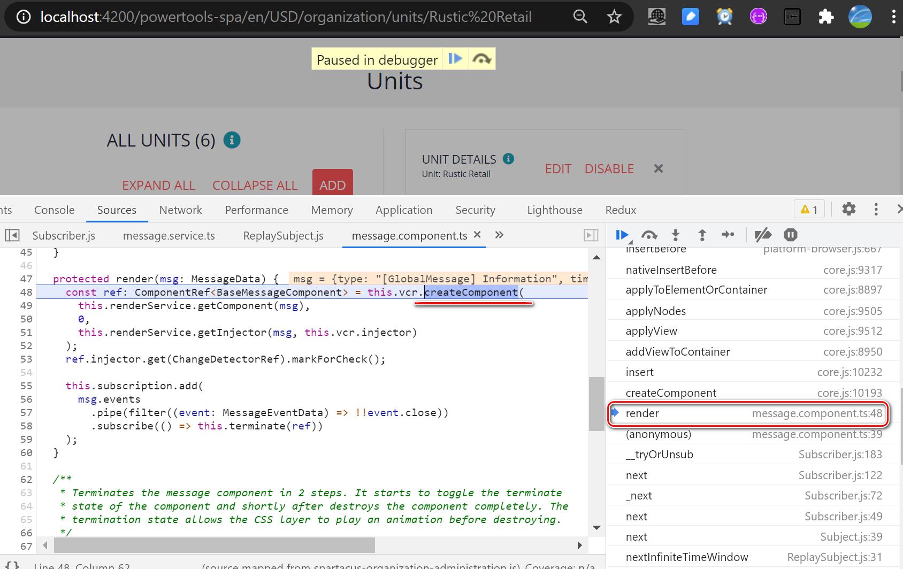
Task: Resume script execution in debugger toolbar
Action: coord(622,235)
